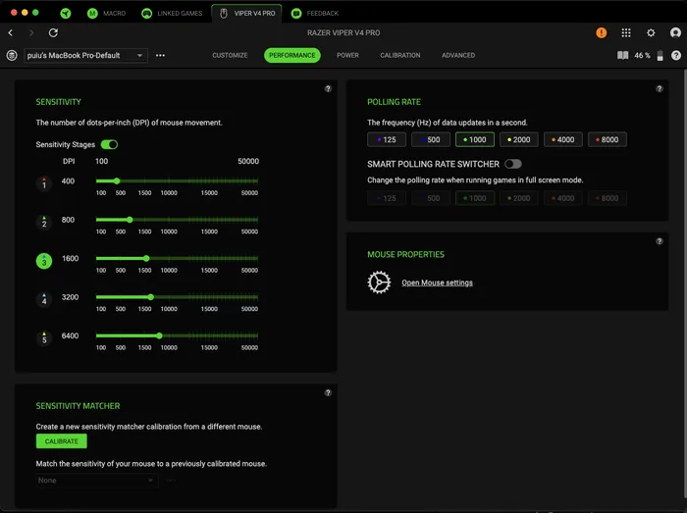This screenshot has width=687, height=513.
Task: Go to the Power section
Action: 347,55
